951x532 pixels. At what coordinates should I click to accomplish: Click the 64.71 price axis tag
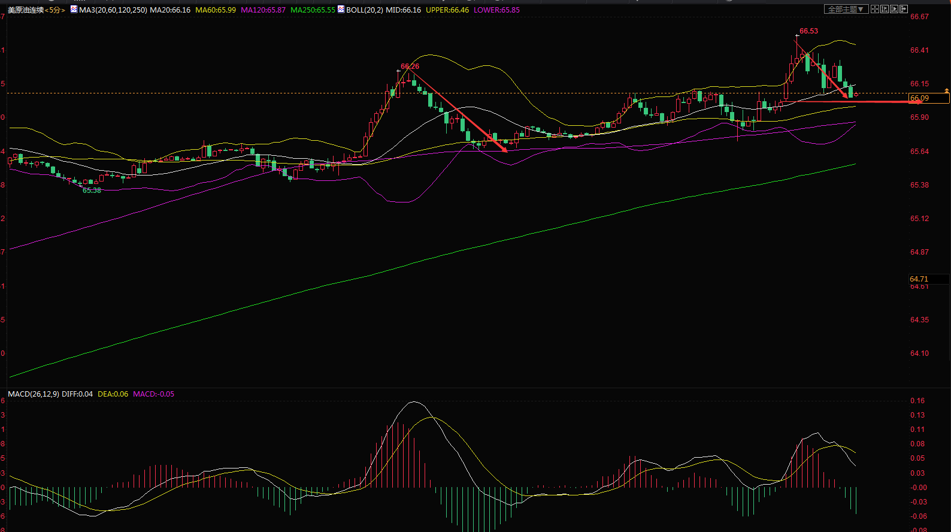[929, 279]
